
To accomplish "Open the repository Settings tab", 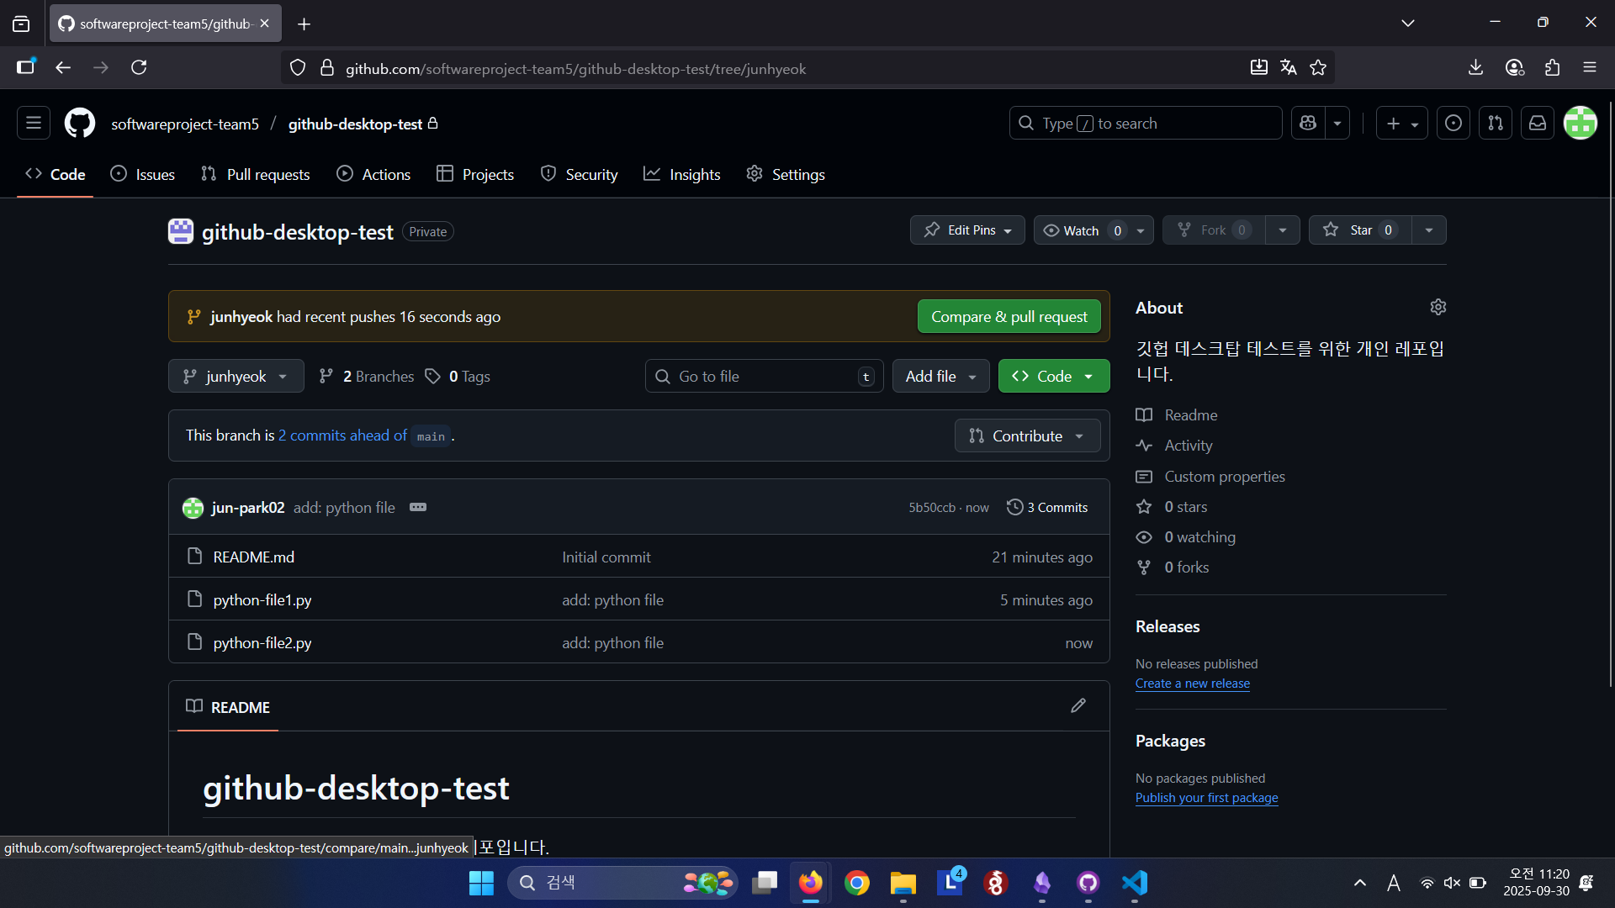I will coord(786,175).
